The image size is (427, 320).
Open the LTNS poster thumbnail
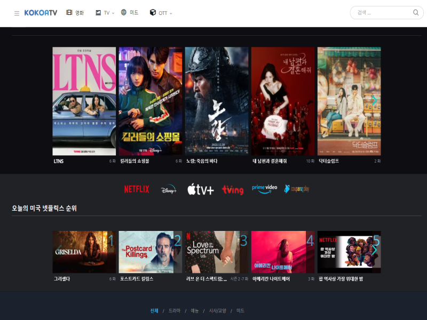click(84, 101)
